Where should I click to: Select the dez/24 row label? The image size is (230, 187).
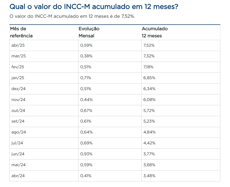tap(19, 89)
